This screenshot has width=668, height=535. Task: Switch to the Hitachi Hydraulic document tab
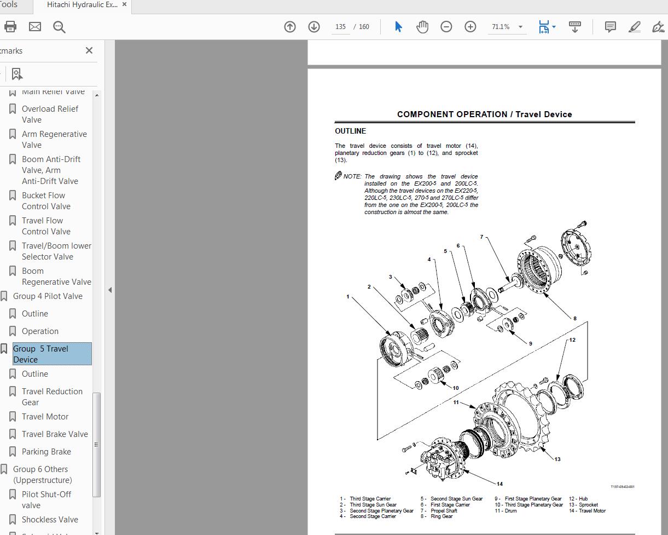pos(81,5)
